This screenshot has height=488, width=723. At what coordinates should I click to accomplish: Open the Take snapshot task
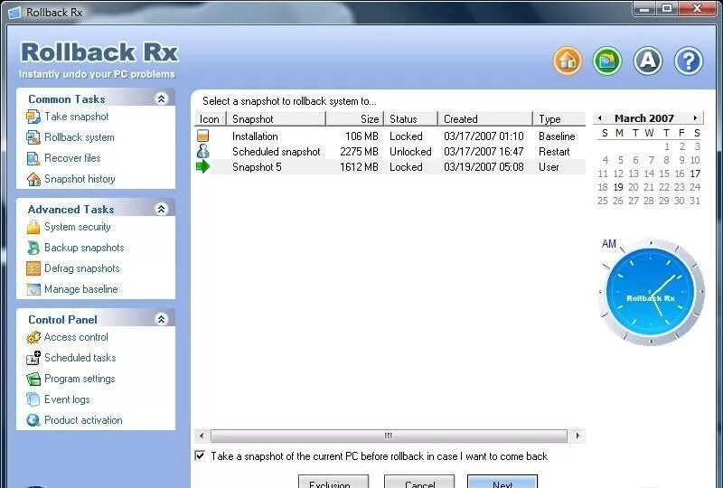77,117
